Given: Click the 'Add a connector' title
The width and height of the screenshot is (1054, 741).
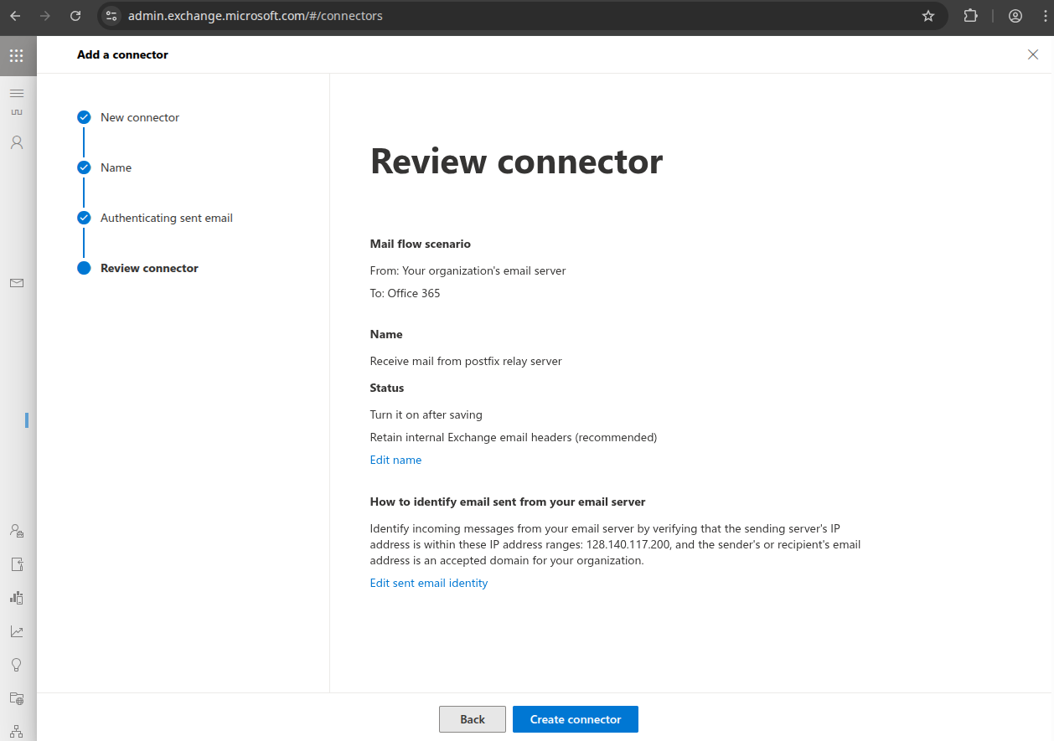Looking at the screenshot, I should tap(122, 54).
